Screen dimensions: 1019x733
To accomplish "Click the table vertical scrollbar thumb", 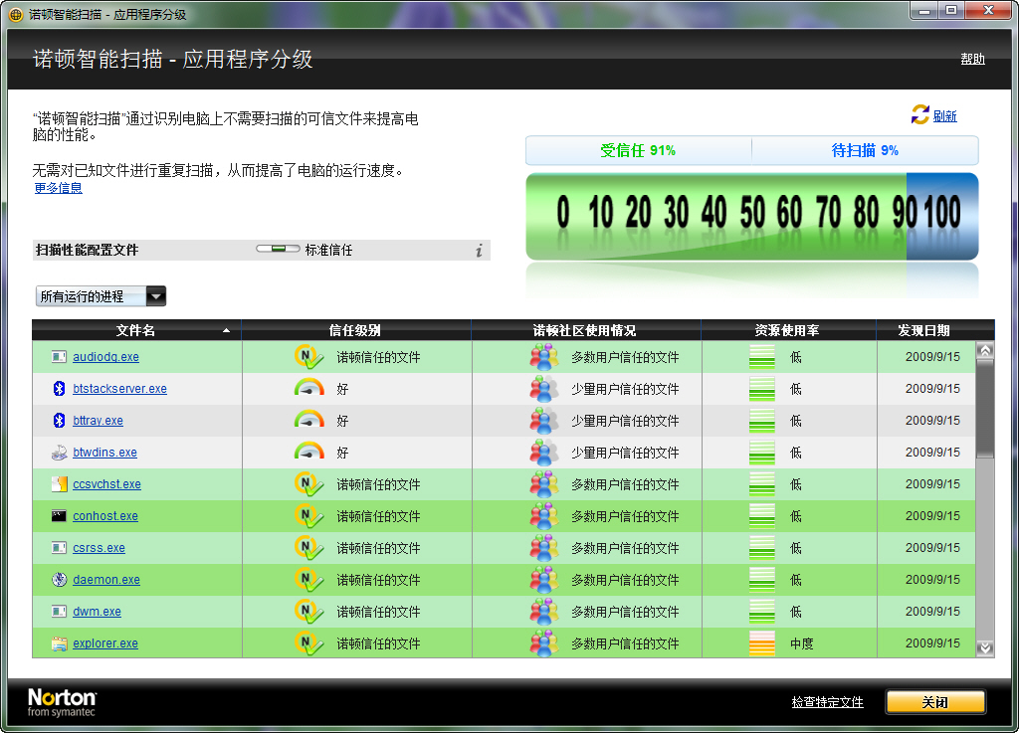I will pyautogui.click(x=985, y=408).
